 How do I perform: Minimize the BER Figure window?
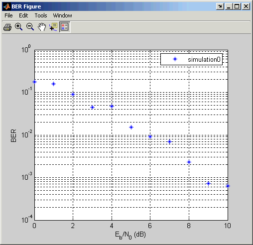(229, 6)
